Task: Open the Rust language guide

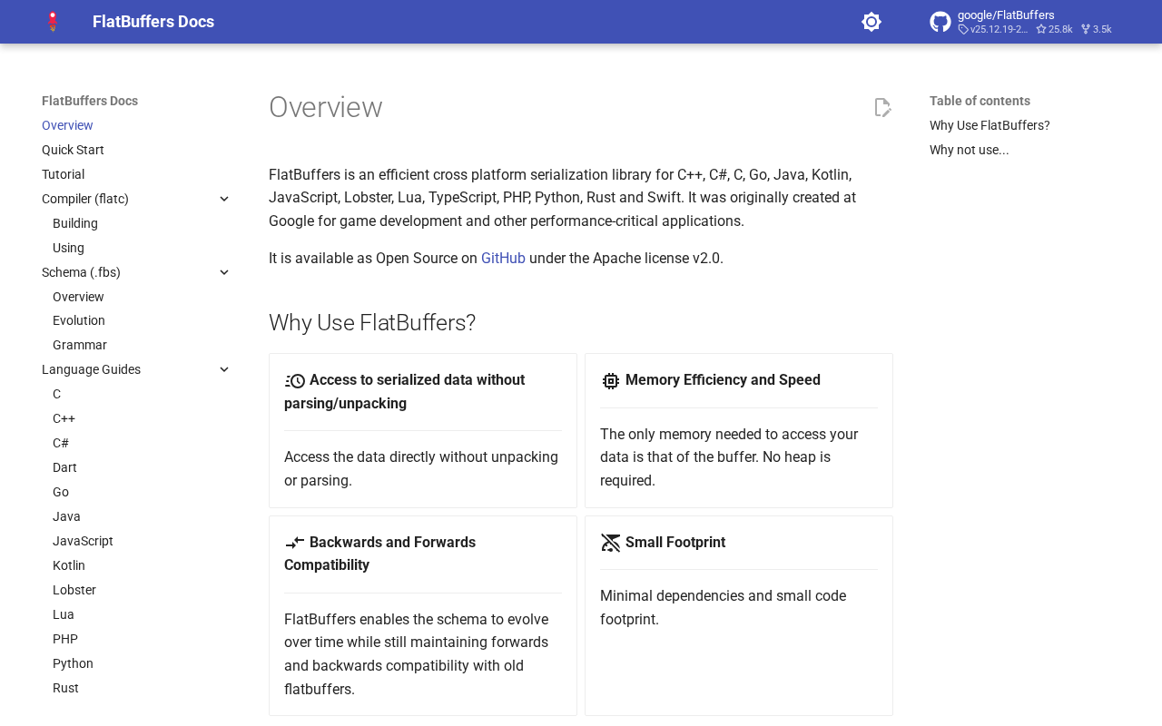Action: [65, 688]
